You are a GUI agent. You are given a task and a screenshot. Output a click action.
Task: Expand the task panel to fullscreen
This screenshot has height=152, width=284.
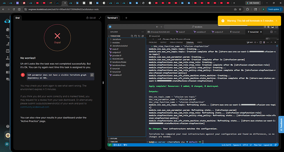pos(100,18)
